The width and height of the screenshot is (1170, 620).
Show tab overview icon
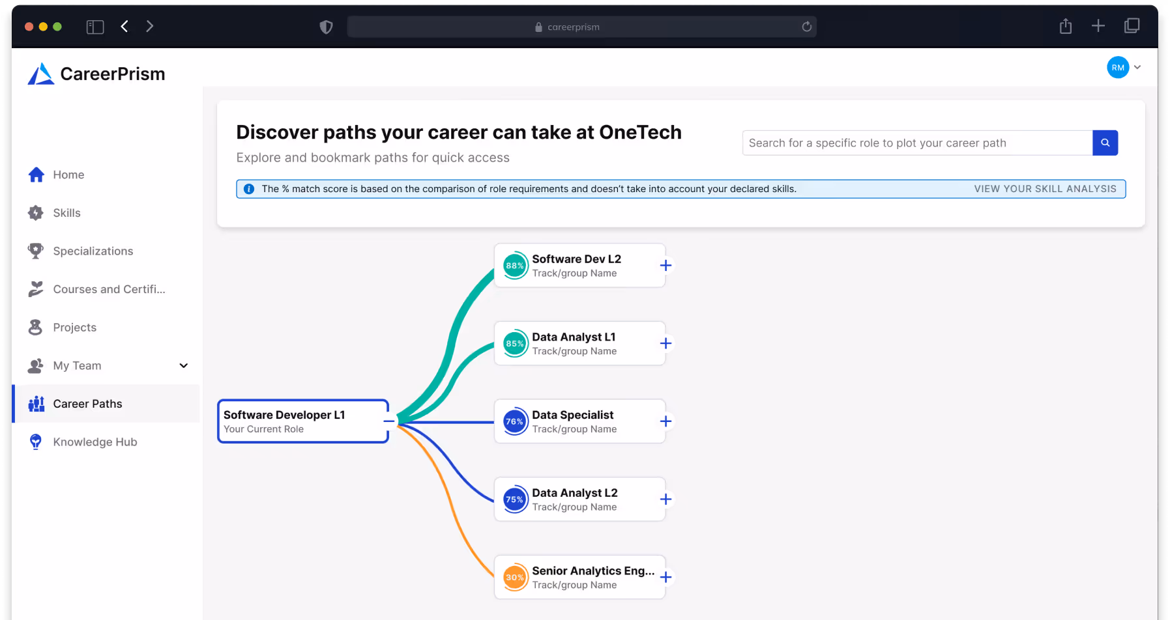coord(1132,26)
